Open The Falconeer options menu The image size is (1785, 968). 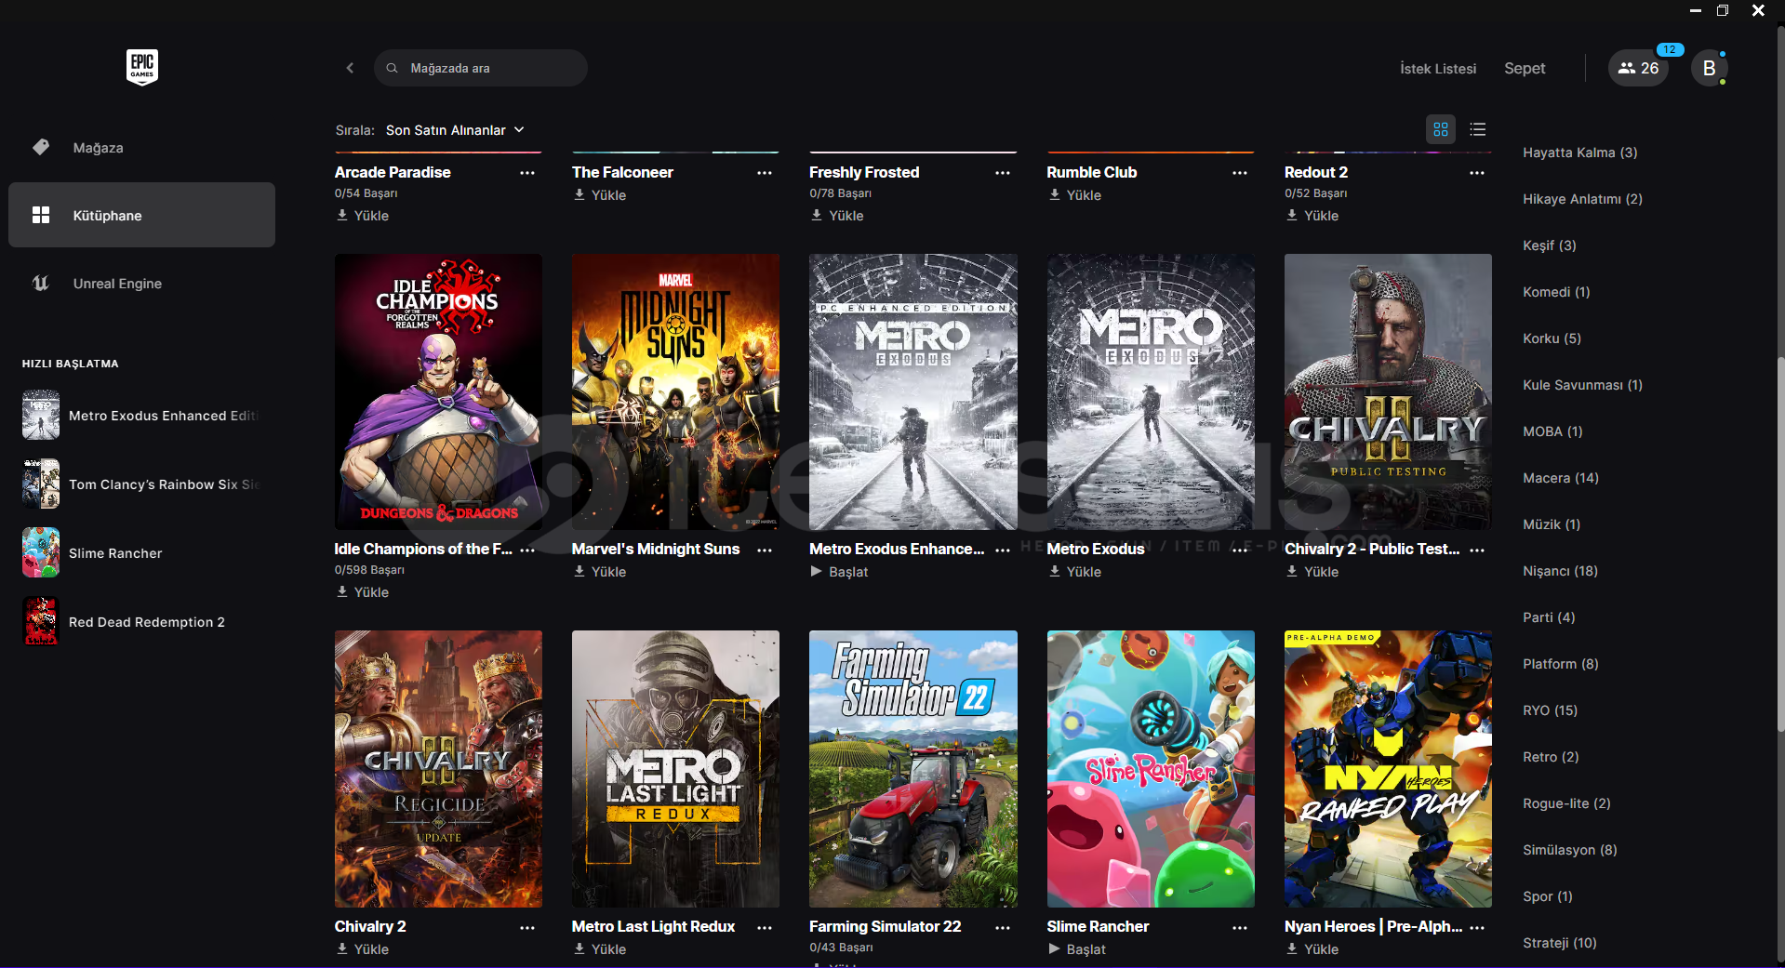[765, 173]
